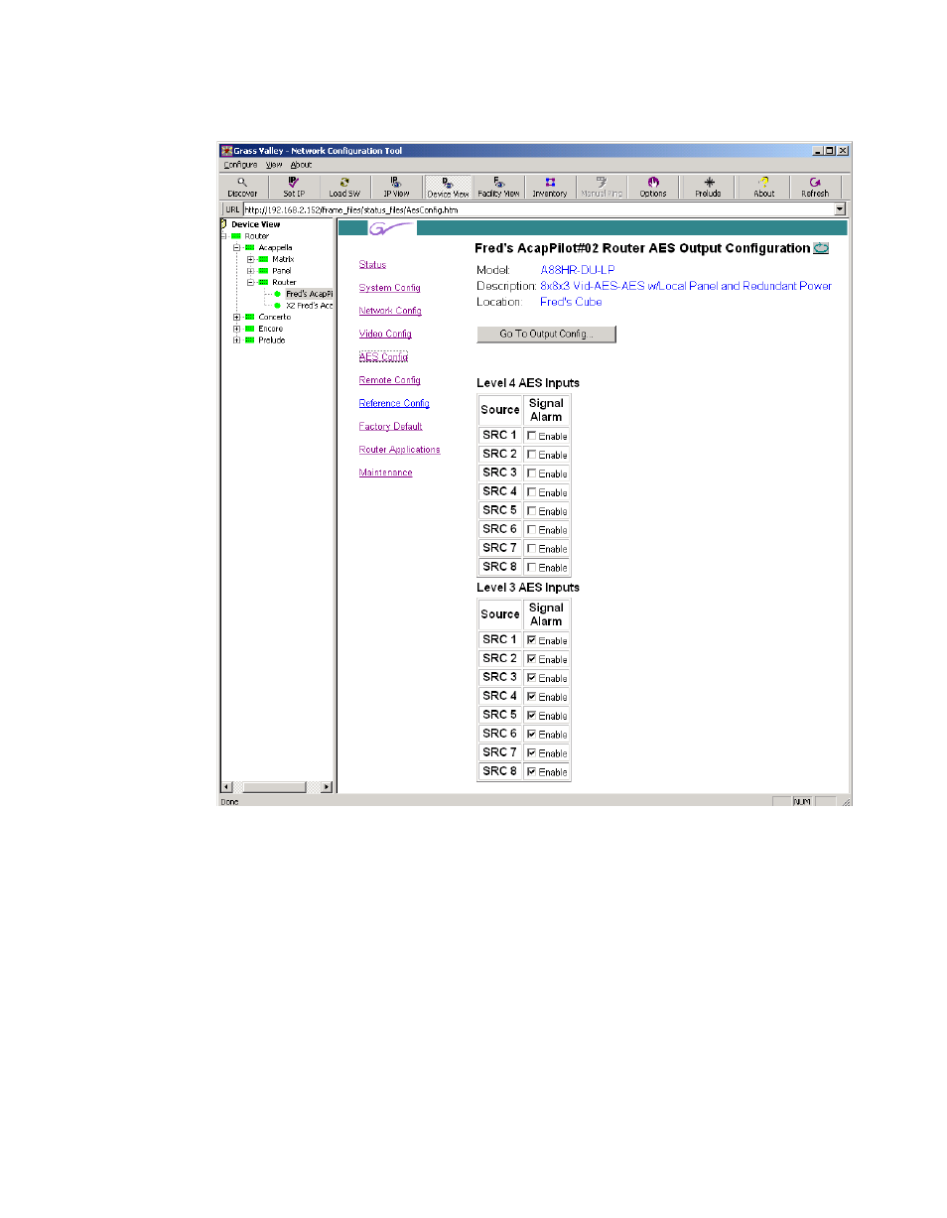Select the Prelude tree node
The image size is (947, 1218).
click(272, 340)
